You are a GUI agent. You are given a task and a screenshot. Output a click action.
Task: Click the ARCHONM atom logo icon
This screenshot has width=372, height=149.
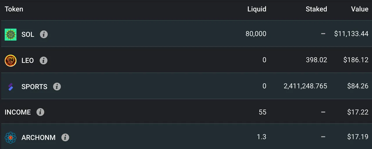[10, 137]
